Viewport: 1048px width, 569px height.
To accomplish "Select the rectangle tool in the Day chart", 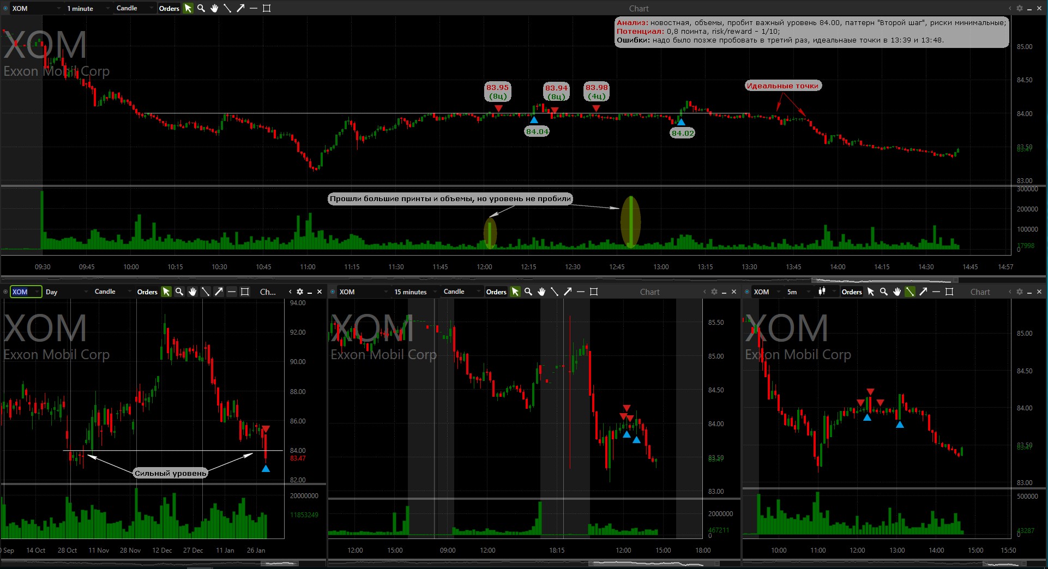I will click(245, 292).
